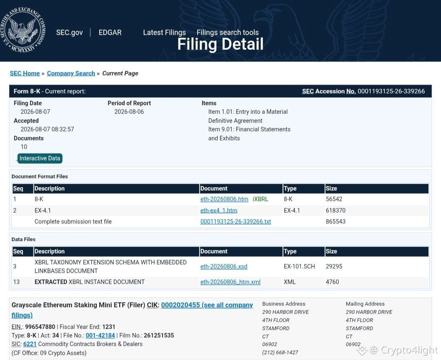Viewport: 441px width, 360px height.
Task: Open File No. 001-42184 link
Action: 100,336
